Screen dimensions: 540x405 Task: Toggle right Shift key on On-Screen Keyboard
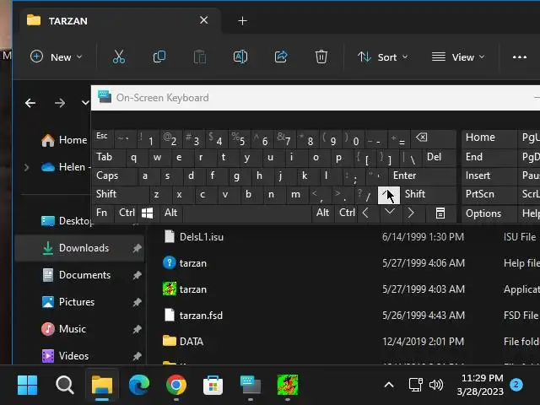[x=429, y=195]
